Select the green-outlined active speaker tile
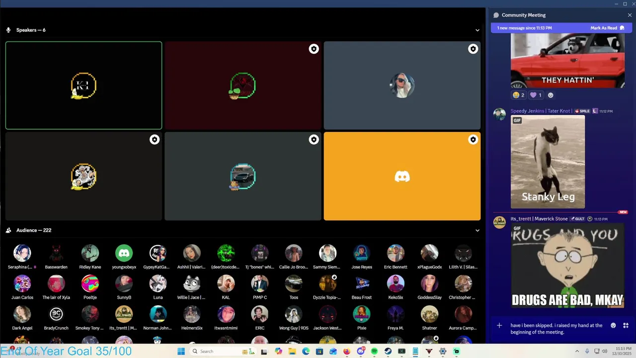Viewport: 636px width, 358px height. point(83,86)
